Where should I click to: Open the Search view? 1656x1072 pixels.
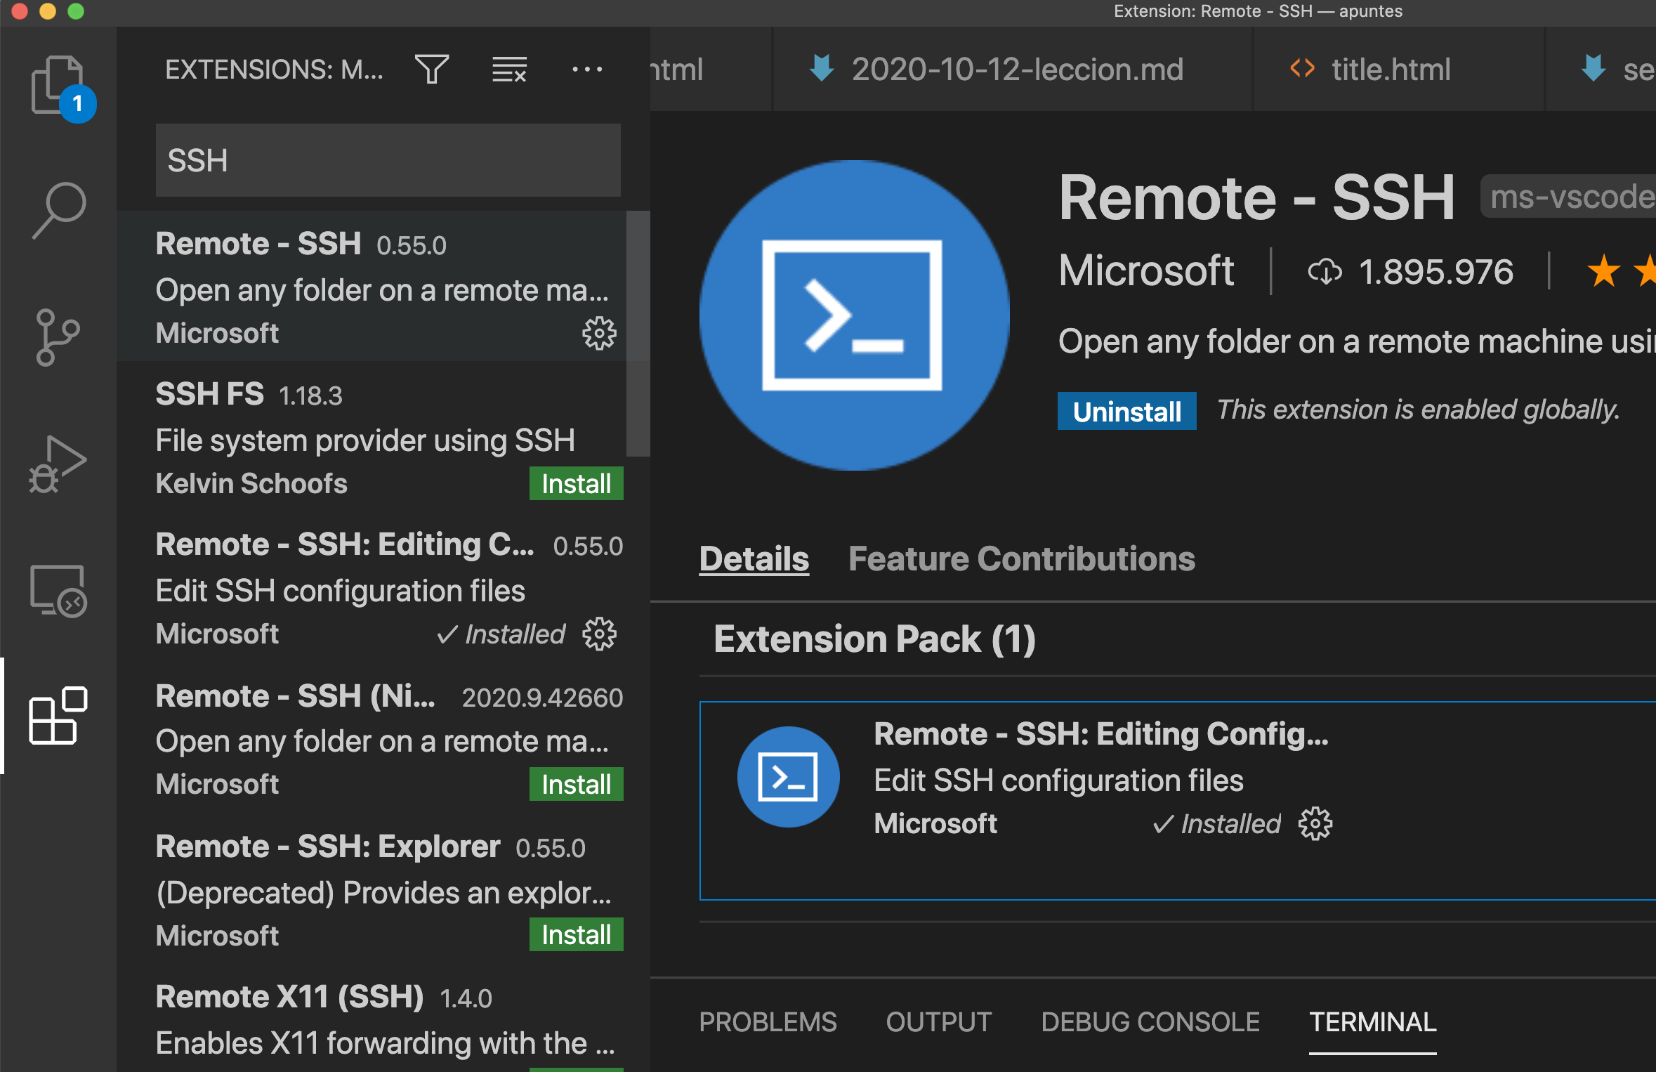click(59, 207)
